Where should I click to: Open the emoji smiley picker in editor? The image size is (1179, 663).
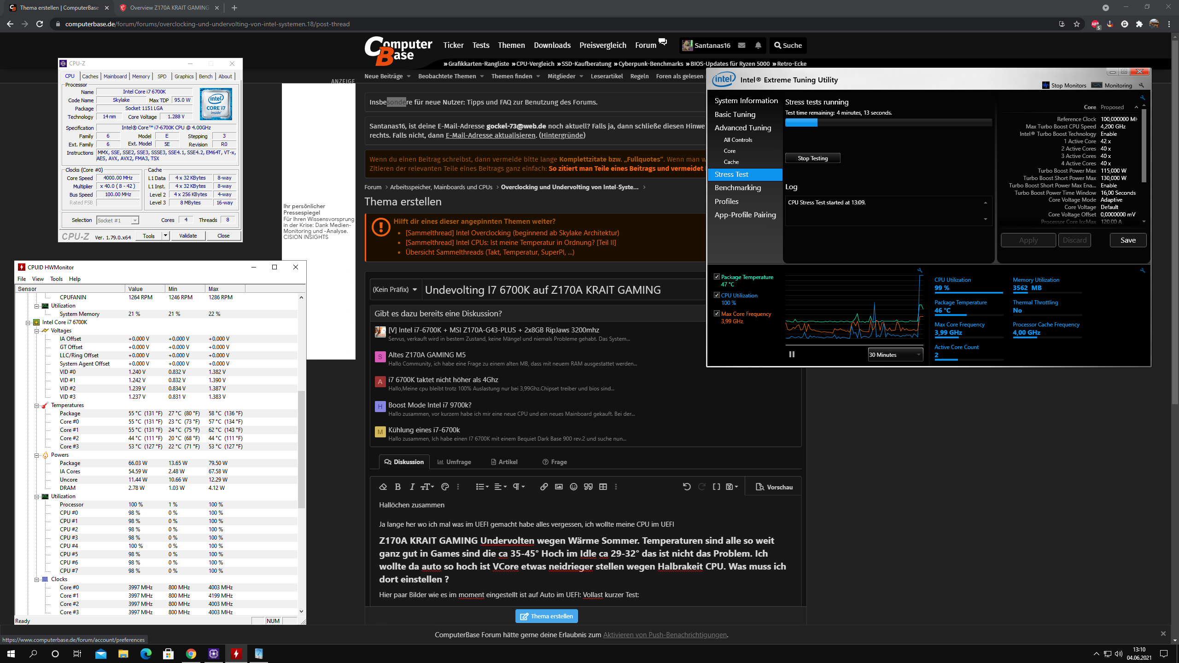(x=573, y=487)
